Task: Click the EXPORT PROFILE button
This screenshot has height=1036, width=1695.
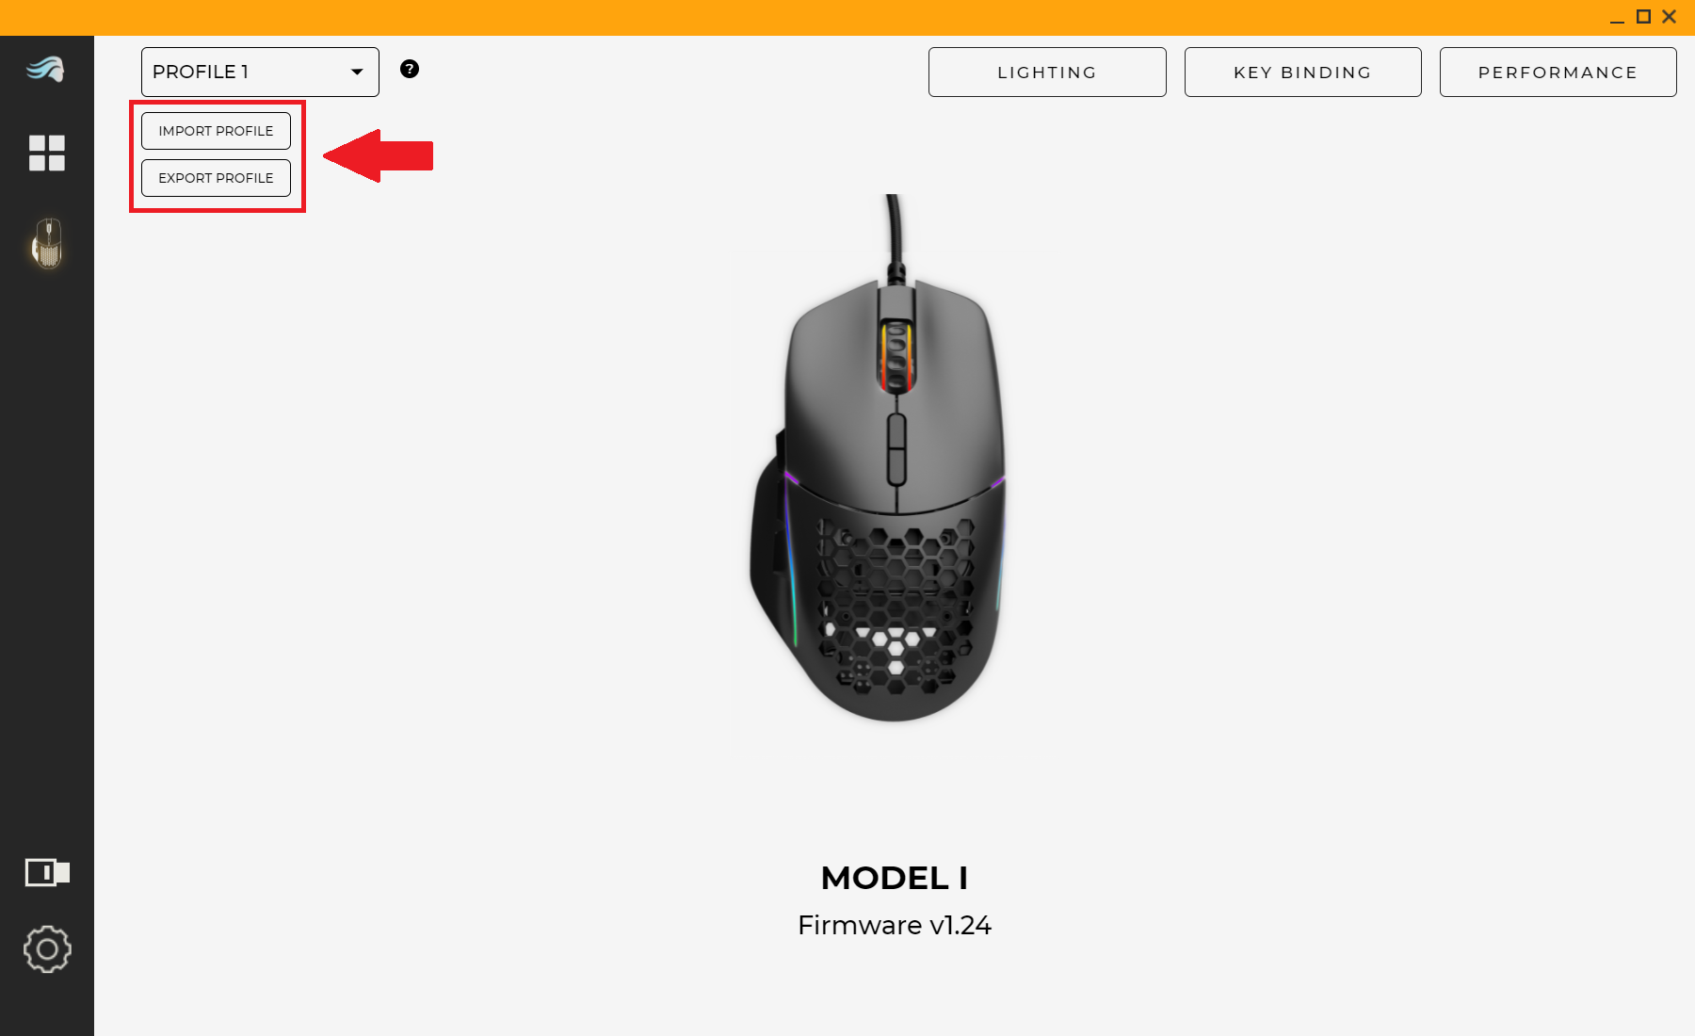Action: [x=216, y=178]
